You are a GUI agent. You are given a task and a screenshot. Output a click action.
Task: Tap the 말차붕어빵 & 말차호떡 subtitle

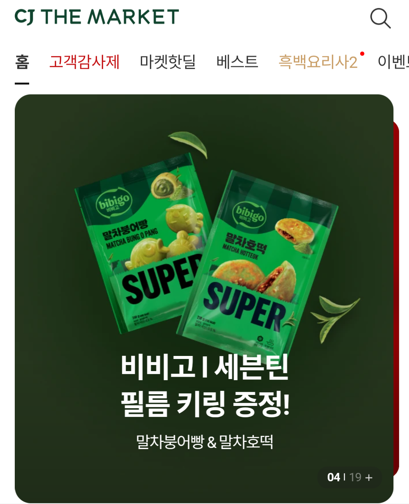(x=204, y=442)
